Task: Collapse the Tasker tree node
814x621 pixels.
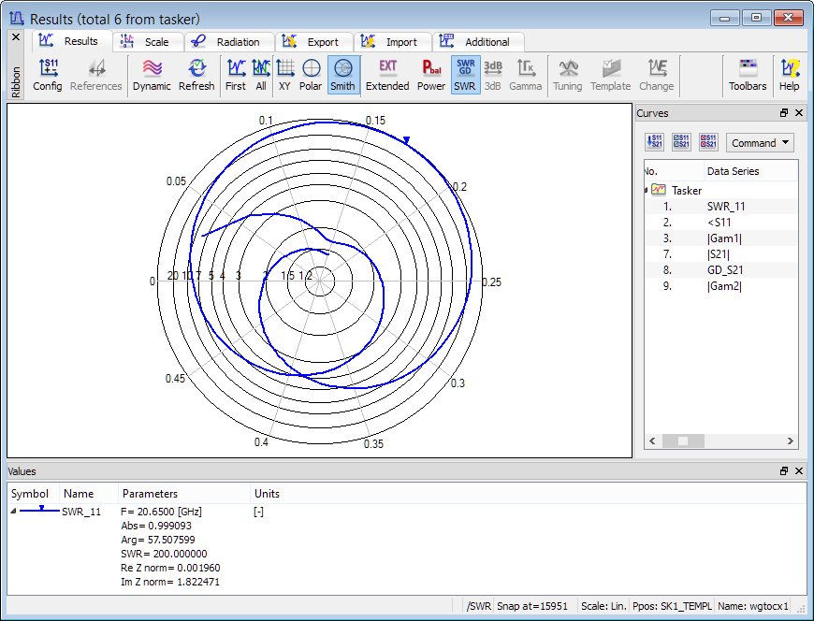Action: 646,191
